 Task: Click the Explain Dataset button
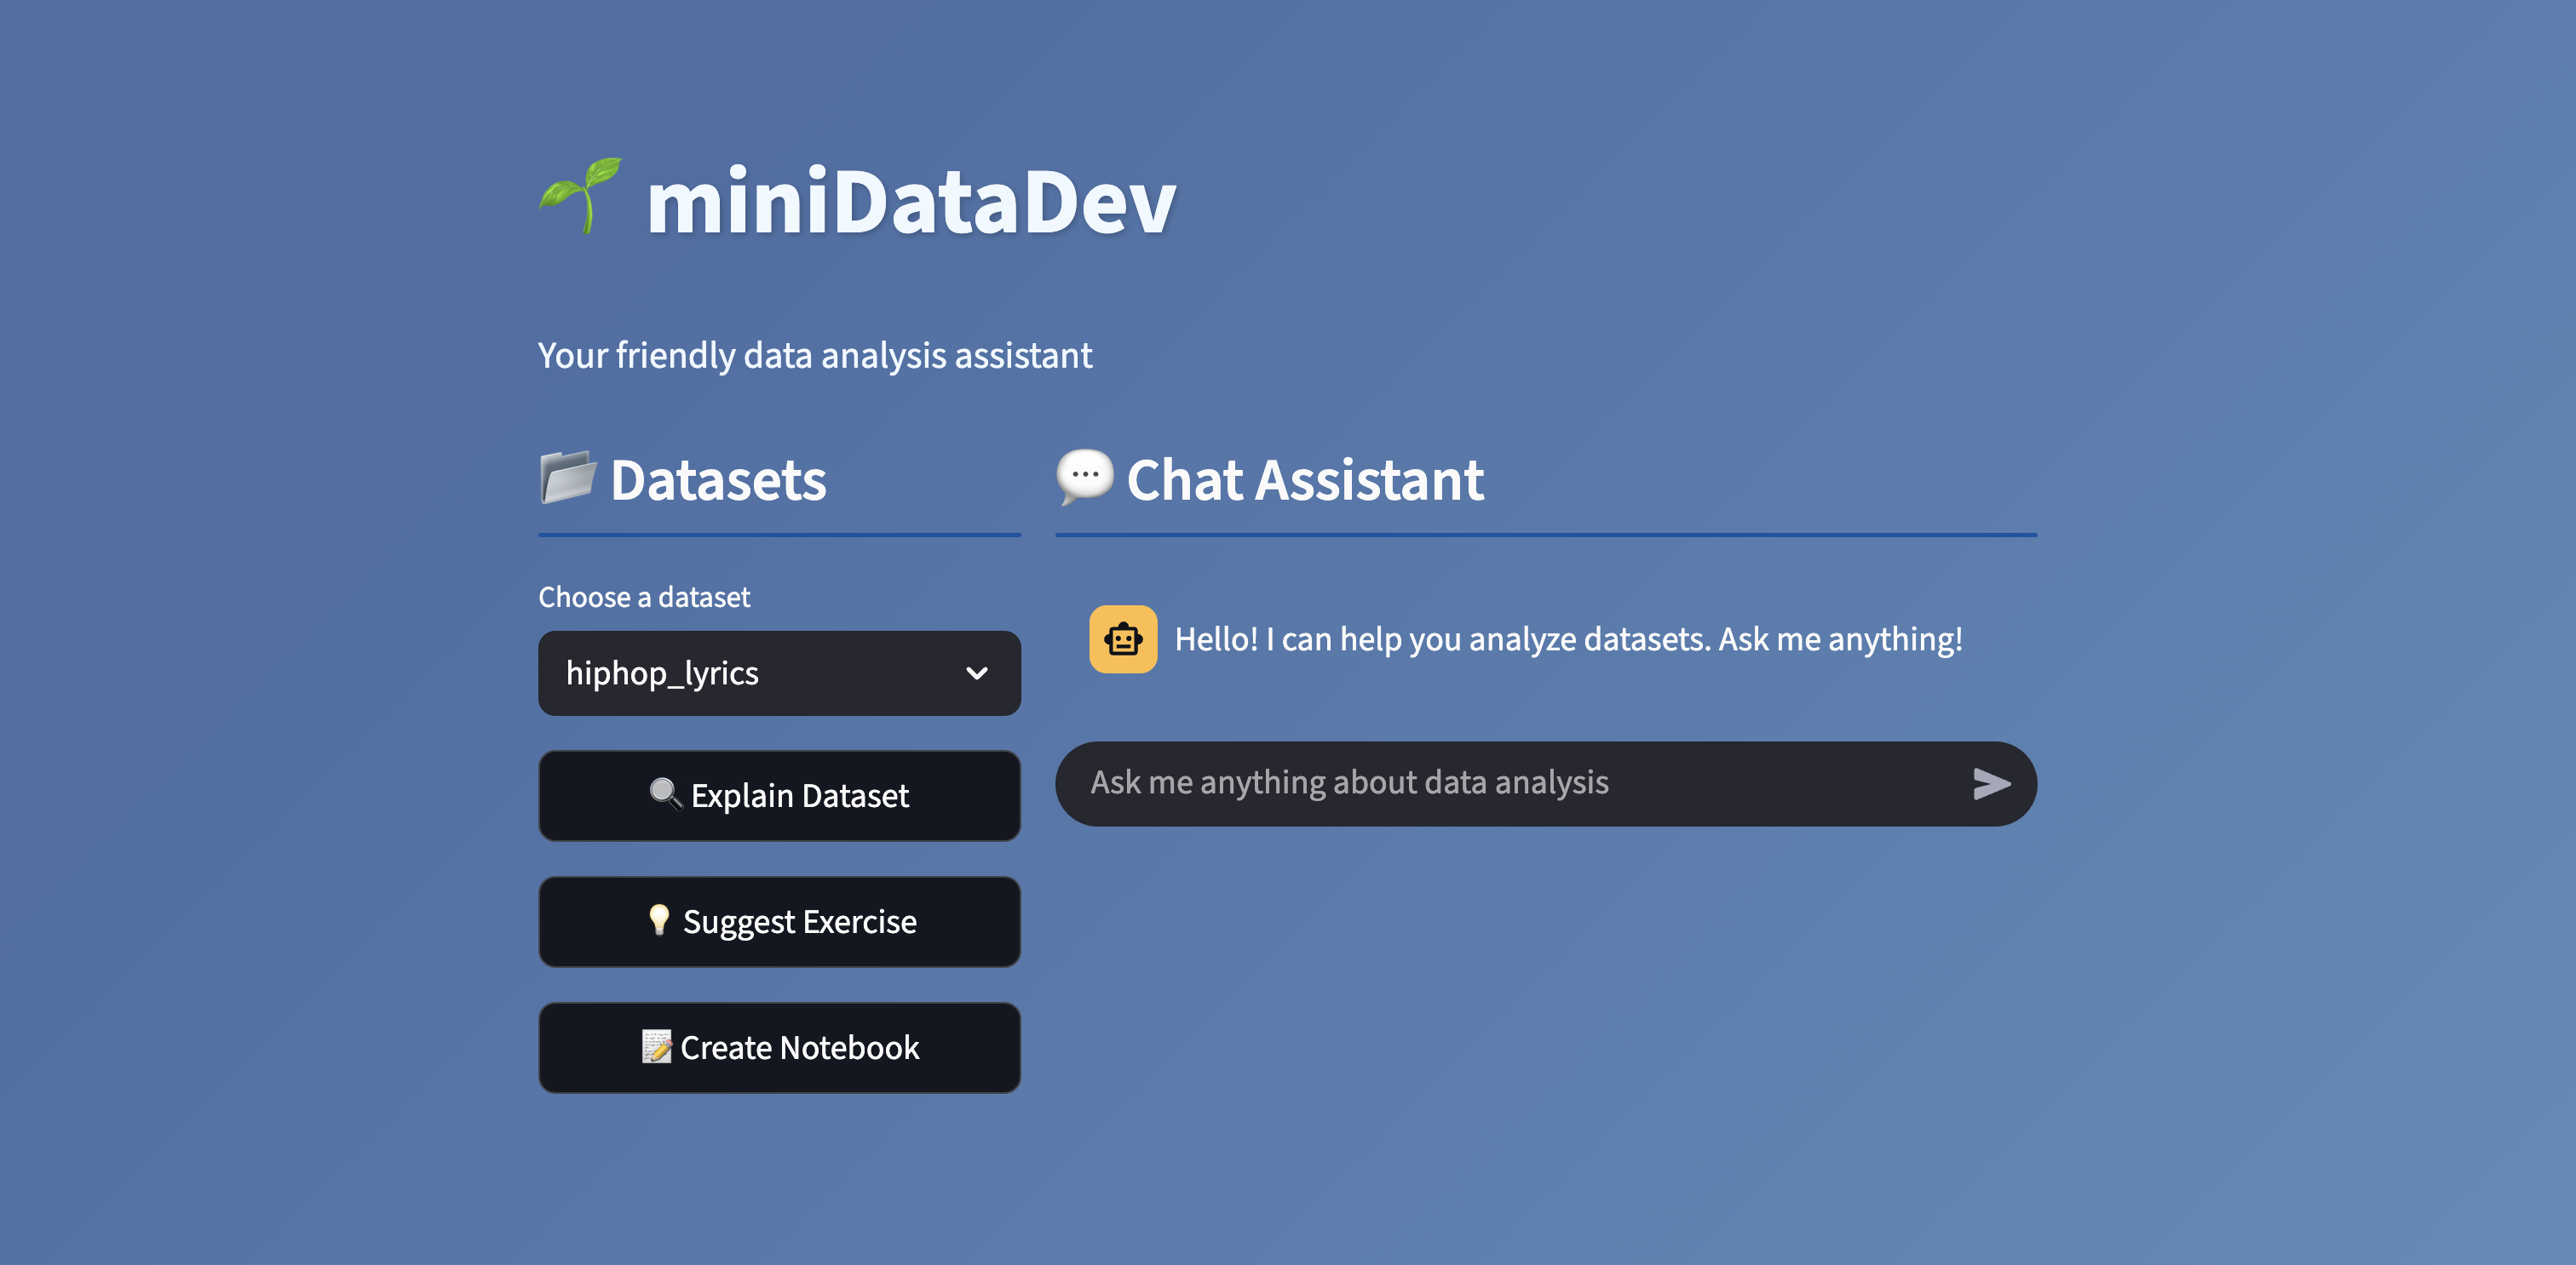[800, 796]
